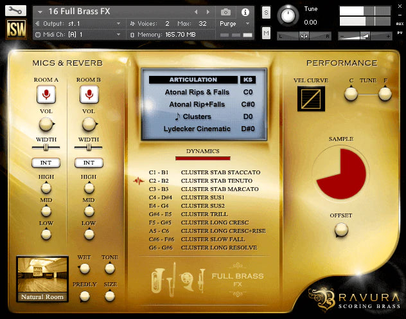Click Room A MID EQ knob
Image resolution: width=406 pixels, height=319 pixels.
point(46,211)
